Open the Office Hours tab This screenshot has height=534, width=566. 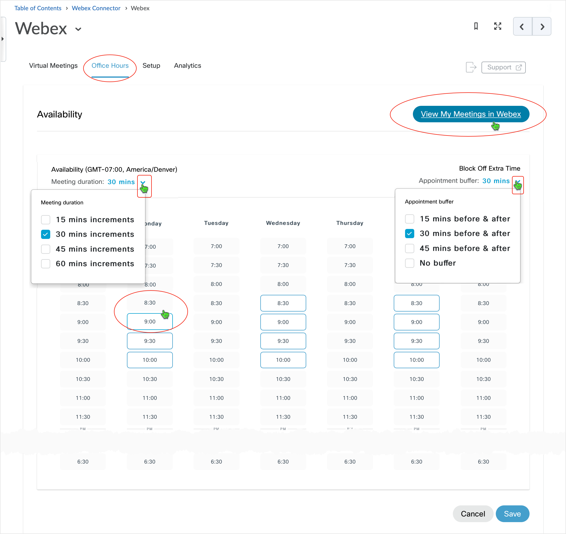click(110, 66)
